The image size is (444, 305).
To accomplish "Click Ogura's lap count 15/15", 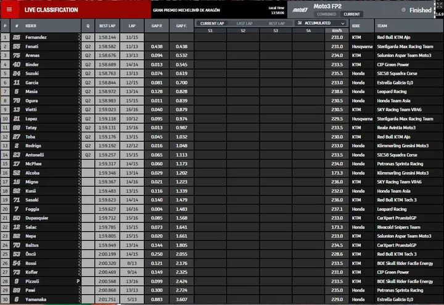I will (x=132, y=100).
